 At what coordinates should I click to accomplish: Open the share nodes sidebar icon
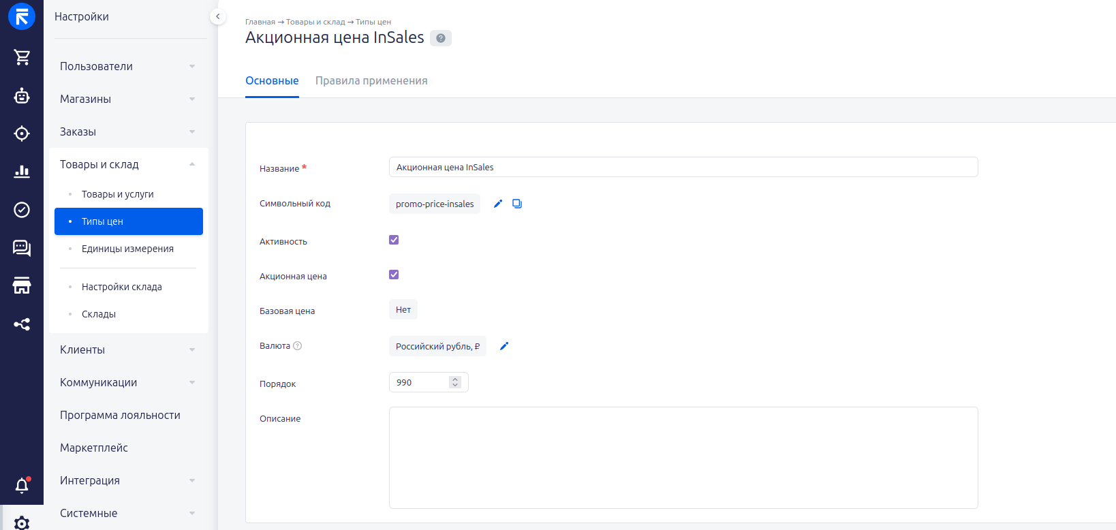tap(22, 324)
